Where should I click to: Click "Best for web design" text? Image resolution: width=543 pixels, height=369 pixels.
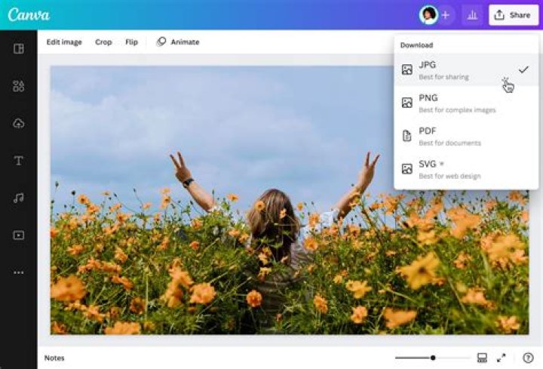(449, 177)
